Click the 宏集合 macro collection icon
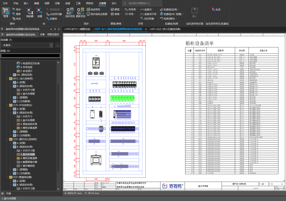This screenshot has height=201, width=286. coord(47,19)
